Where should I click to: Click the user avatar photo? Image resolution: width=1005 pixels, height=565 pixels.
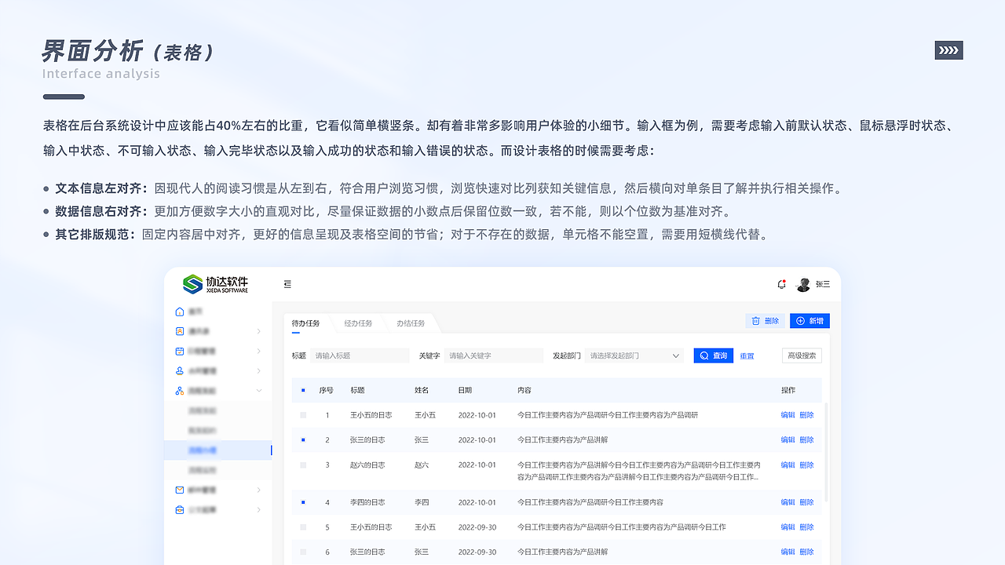coord(803,285)
